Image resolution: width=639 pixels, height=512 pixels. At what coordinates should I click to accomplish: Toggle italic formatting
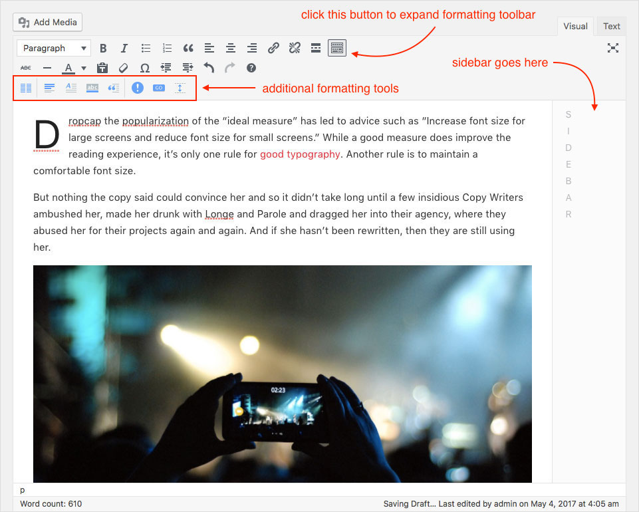[124, 48]
